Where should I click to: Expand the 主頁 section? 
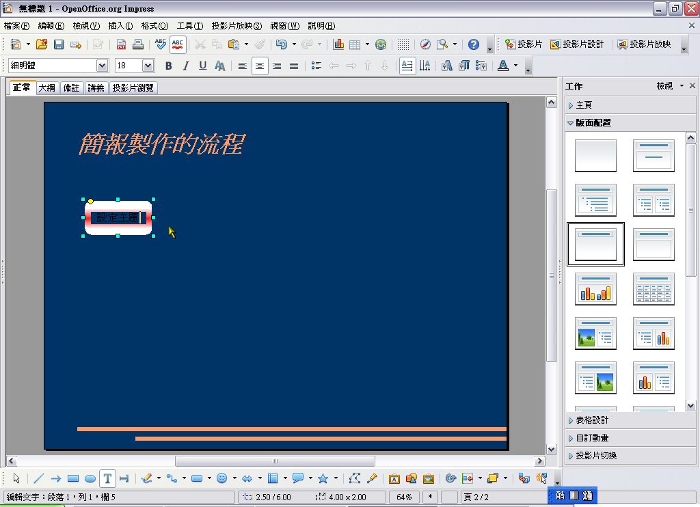click(630, 105)
